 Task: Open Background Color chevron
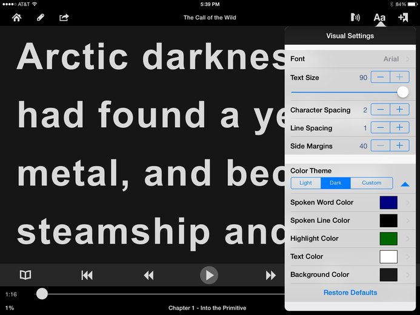click(408, 274)
